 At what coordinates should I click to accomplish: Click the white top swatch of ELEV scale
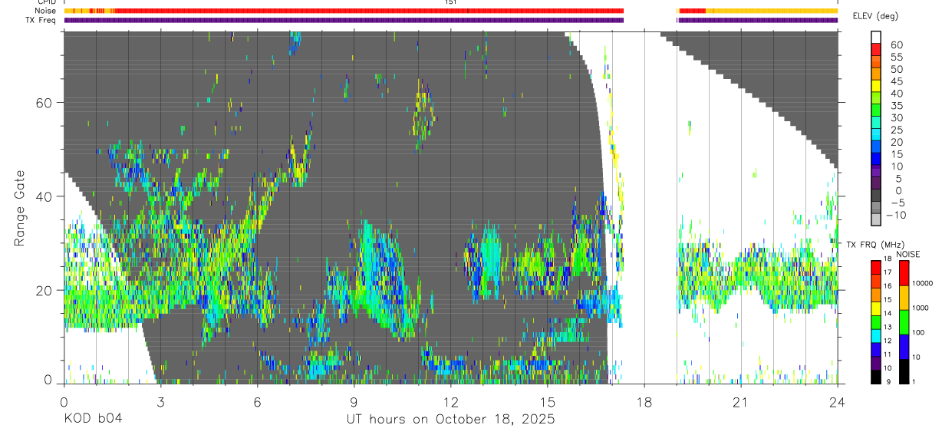tap(876, 38)
